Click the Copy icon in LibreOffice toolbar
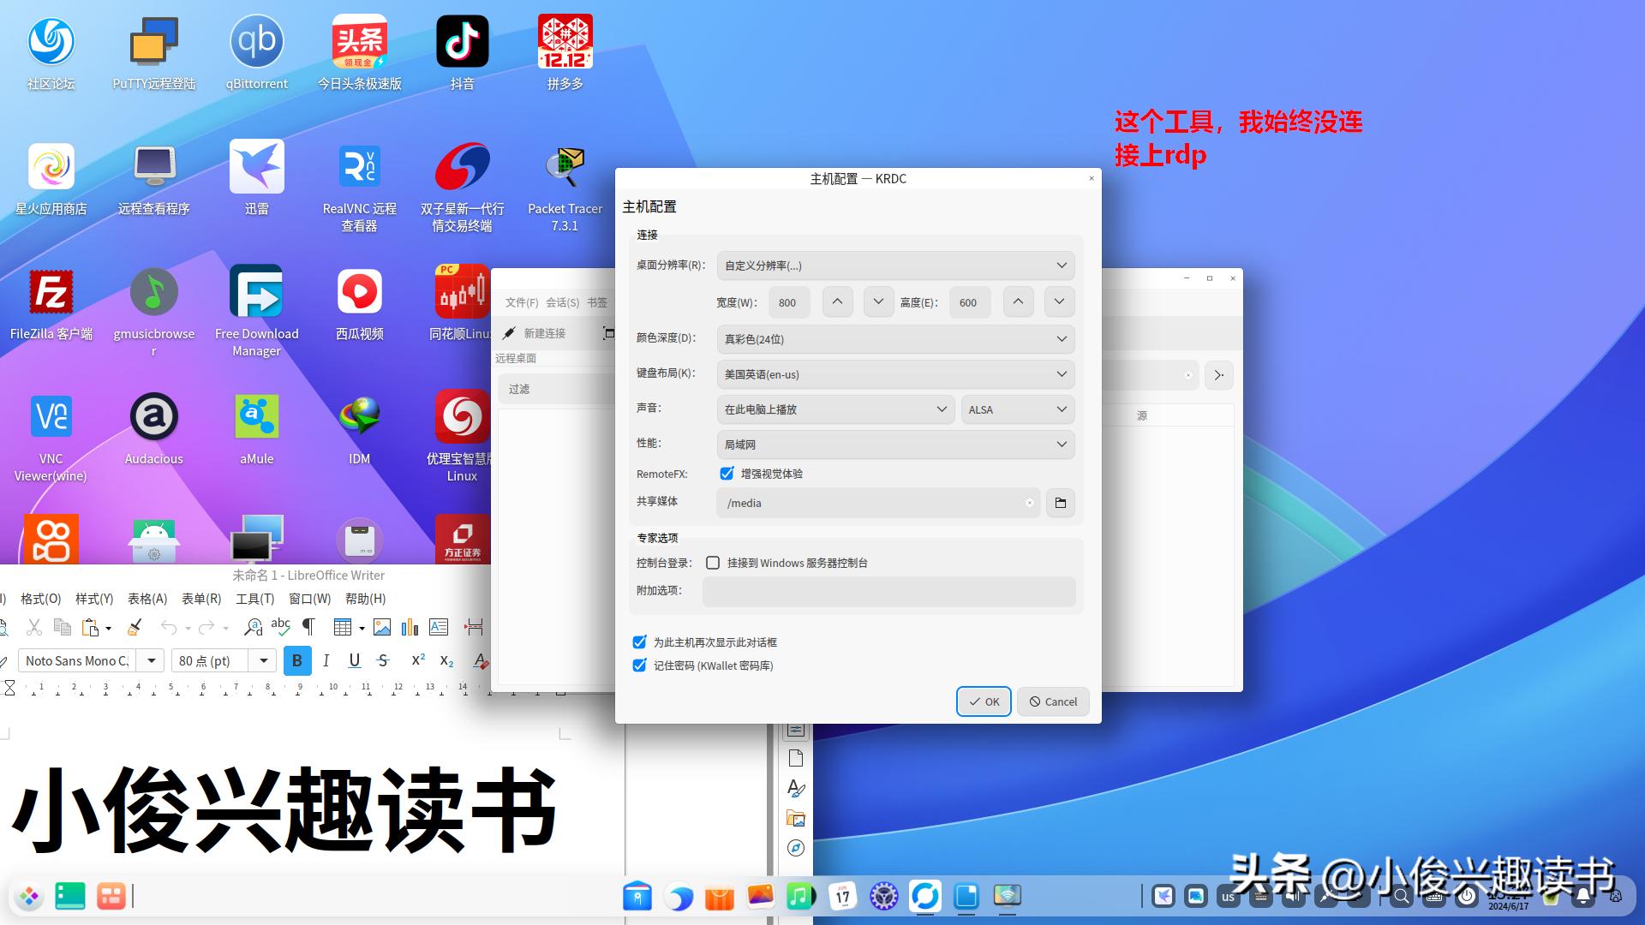1645x925 pixels. pos(62,627)
